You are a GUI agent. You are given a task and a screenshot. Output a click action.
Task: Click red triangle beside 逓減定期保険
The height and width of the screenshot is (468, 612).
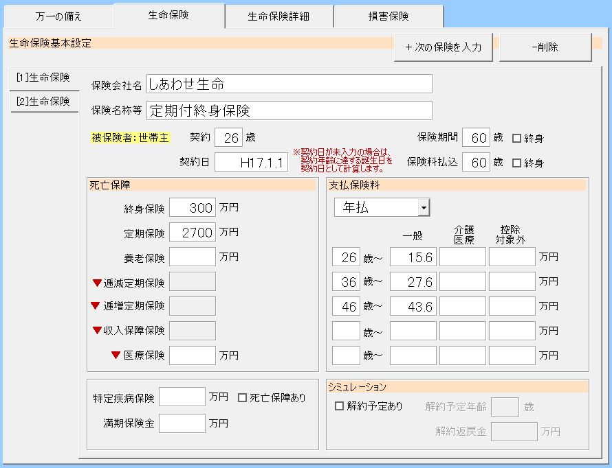(97, 282)
